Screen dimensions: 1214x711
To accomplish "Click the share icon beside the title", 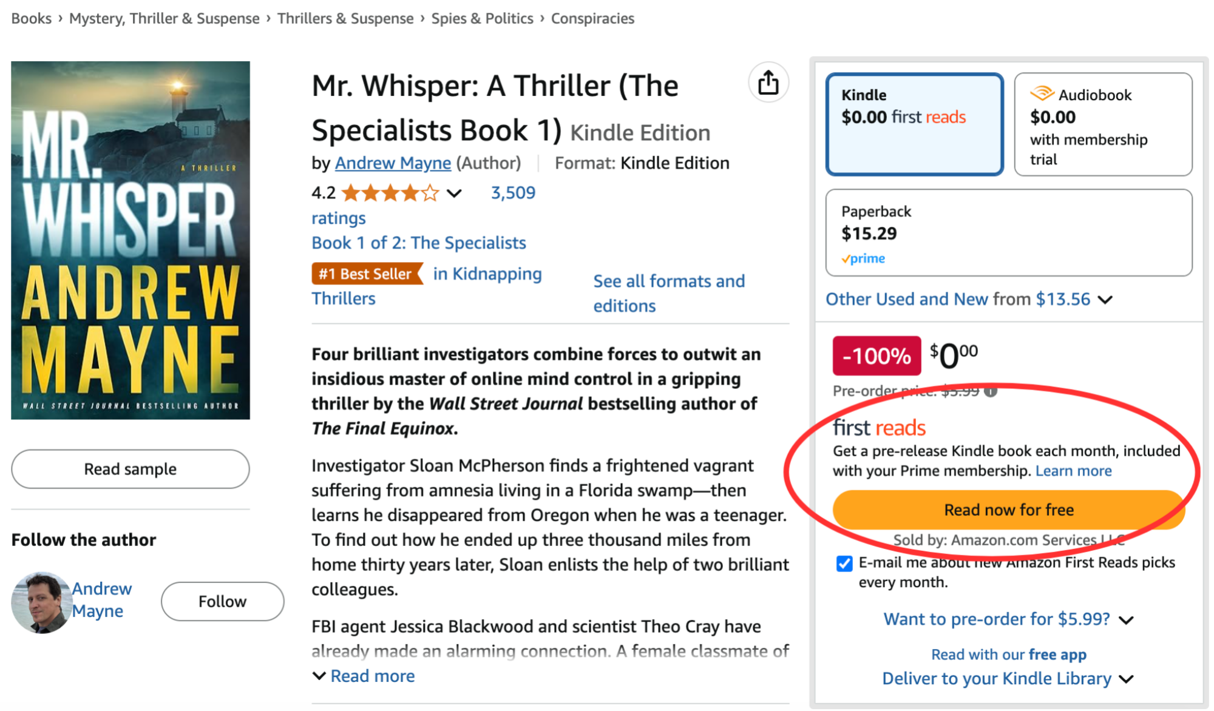I will click(x=768, y=83).
